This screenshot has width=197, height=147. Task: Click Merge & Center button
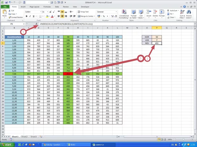coord(85,16)
